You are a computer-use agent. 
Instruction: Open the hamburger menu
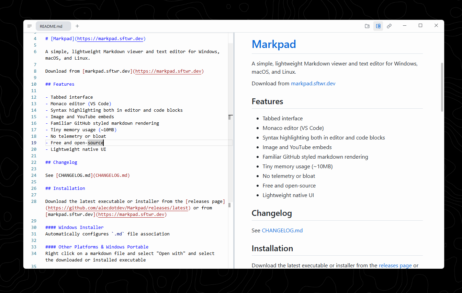coord(30,26)
